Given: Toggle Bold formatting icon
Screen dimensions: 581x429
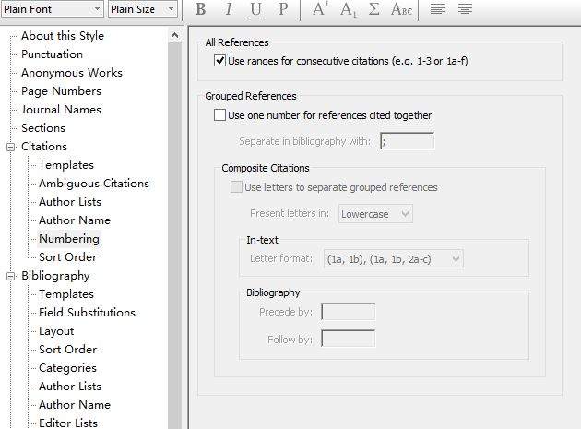Looking at the screenshot, I should tap(201, 10).
